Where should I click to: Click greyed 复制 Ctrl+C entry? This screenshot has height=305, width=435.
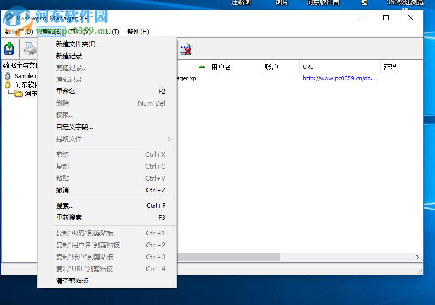107,167
